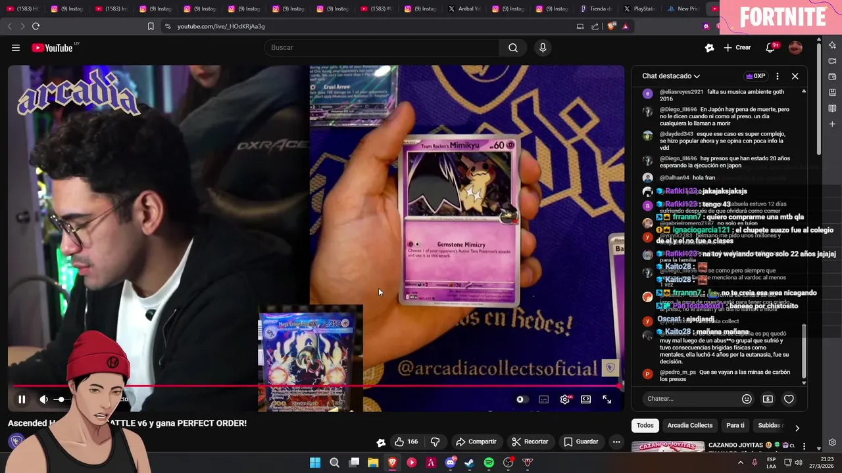842x473 pixels.
Task: Select the Para ti chip
Action: tap(735, 425)
